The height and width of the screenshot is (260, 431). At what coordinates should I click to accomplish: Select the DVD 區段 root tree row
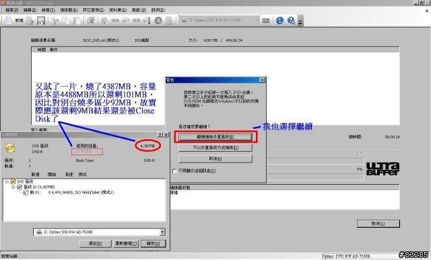click(x=22, y=181)
